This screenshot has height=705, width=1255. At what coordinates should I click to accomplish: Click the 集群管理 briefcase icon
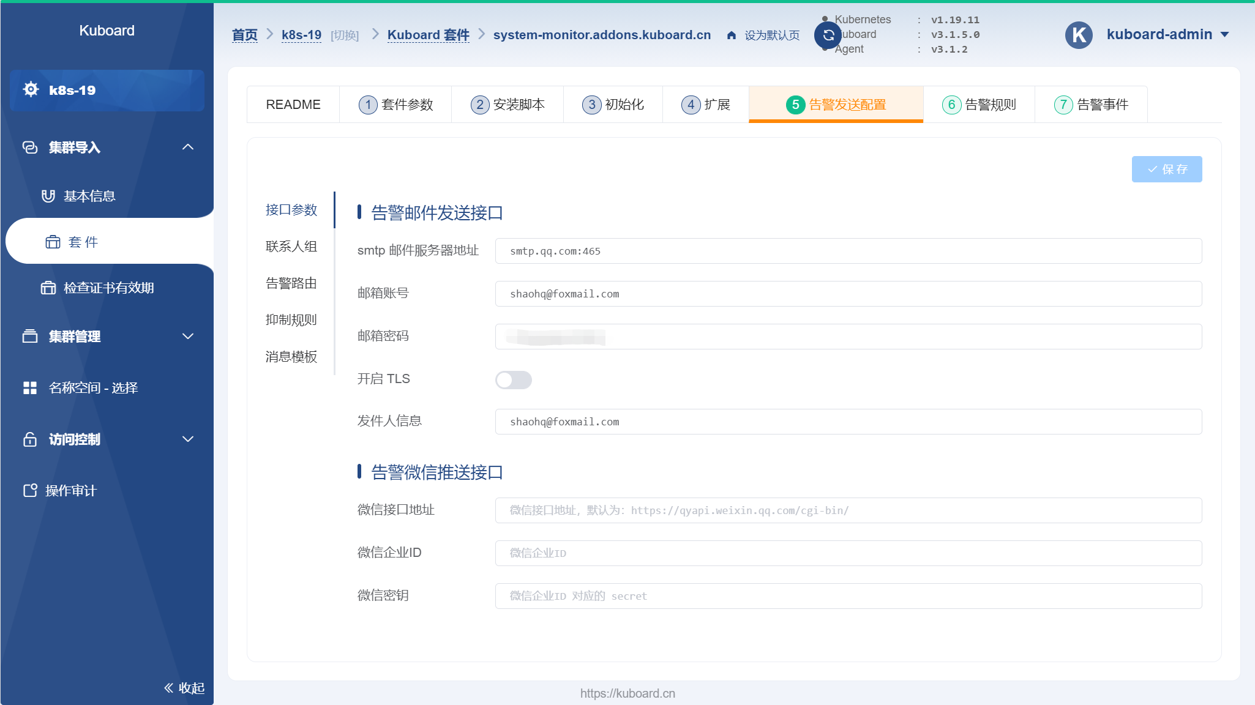pyautogui.click(x=29, y=336)
